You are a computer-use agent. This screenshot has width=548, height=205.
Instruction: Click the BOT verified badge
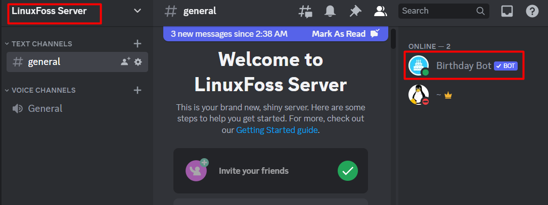pyautogui.click(x=506, y=66)
